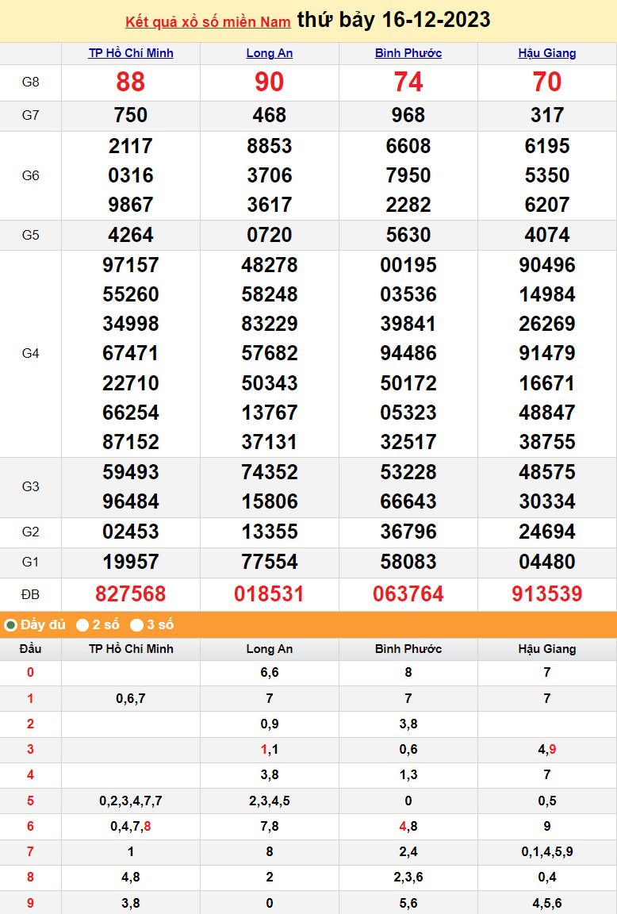Click the special prize number 827568
Screen dimensions: 617x914
click(x=131, y=594)
